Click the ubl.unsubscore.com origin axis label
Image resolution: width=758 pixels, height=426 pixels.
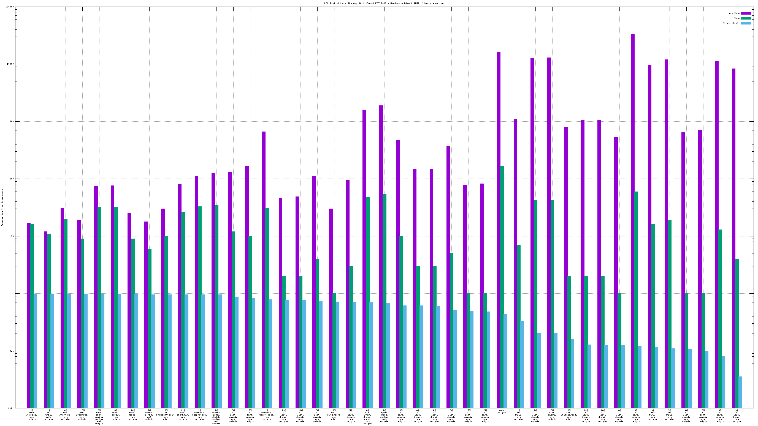click(334, 414)
